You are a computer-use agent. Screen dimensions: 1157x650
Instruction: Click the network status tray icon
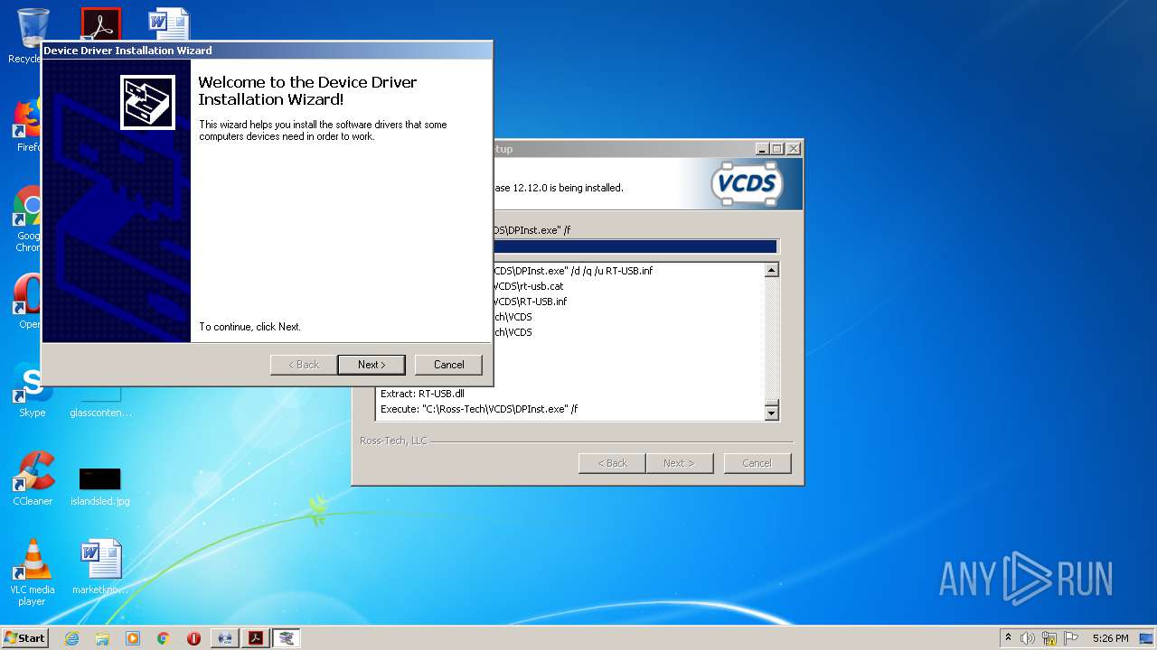[x=1049, y=638]
